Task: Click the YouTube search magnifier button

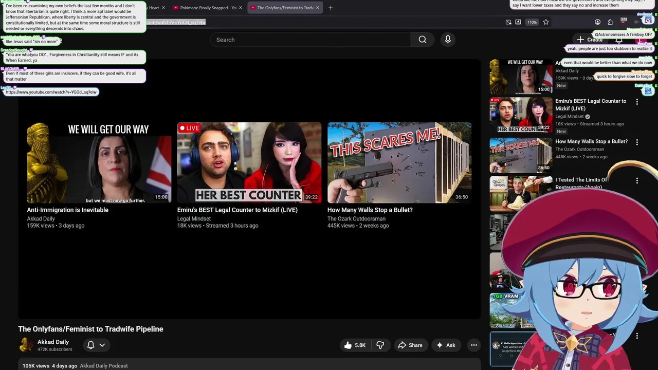Action: (423, 40)
